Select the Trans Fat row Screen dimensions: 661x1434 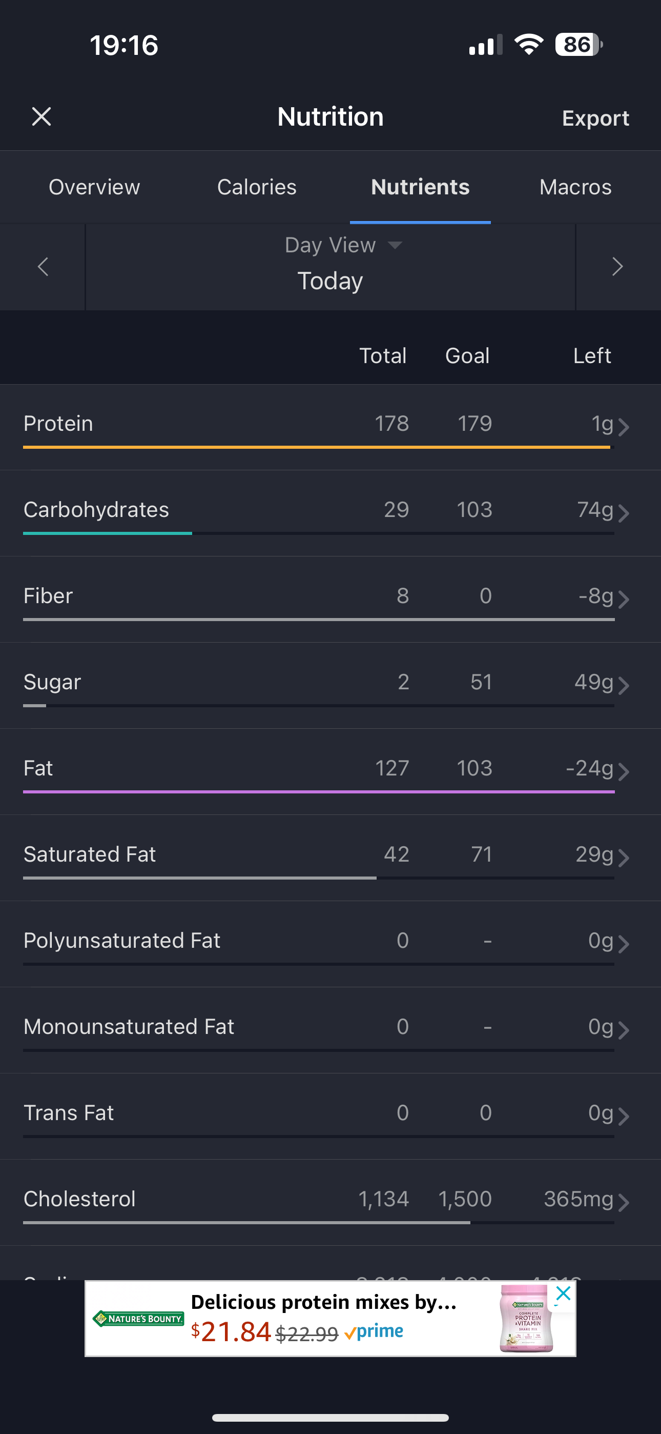330,1116
